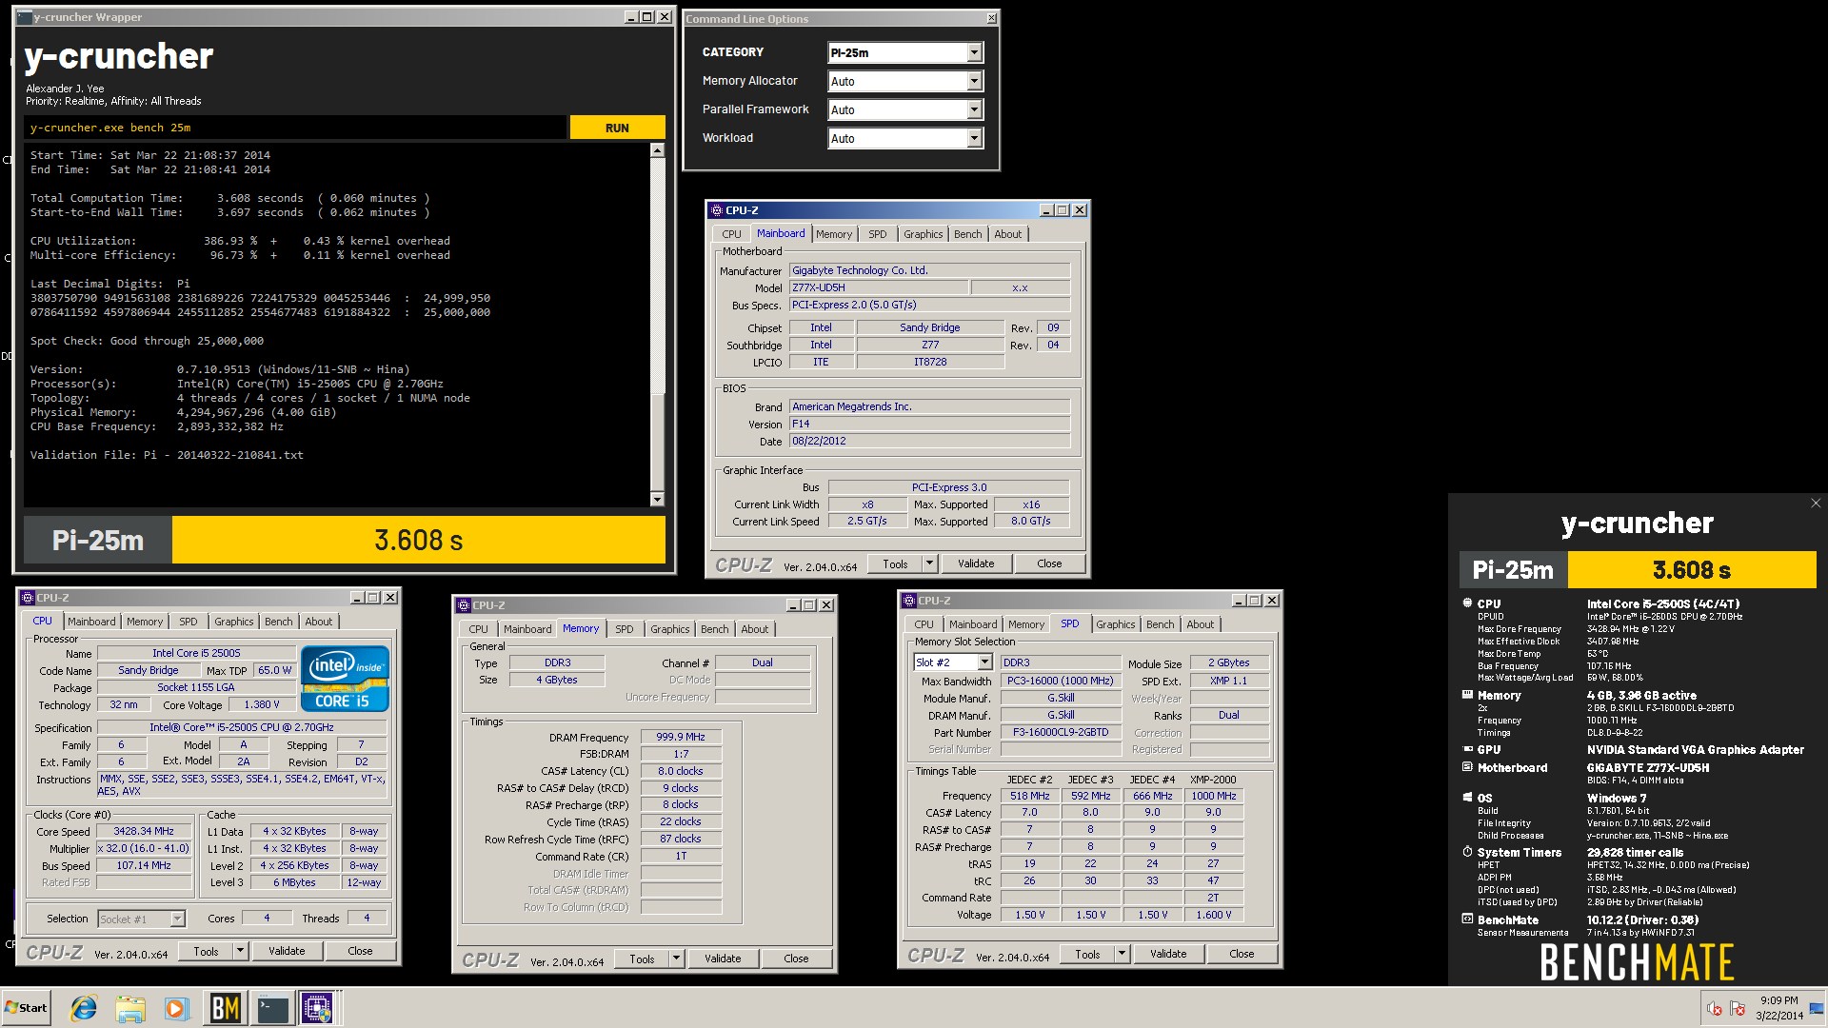The width and height of the screenshot is (1828, 1028).
Task: Open the Memory Allocator dropdown
Action: pos(974,82)
